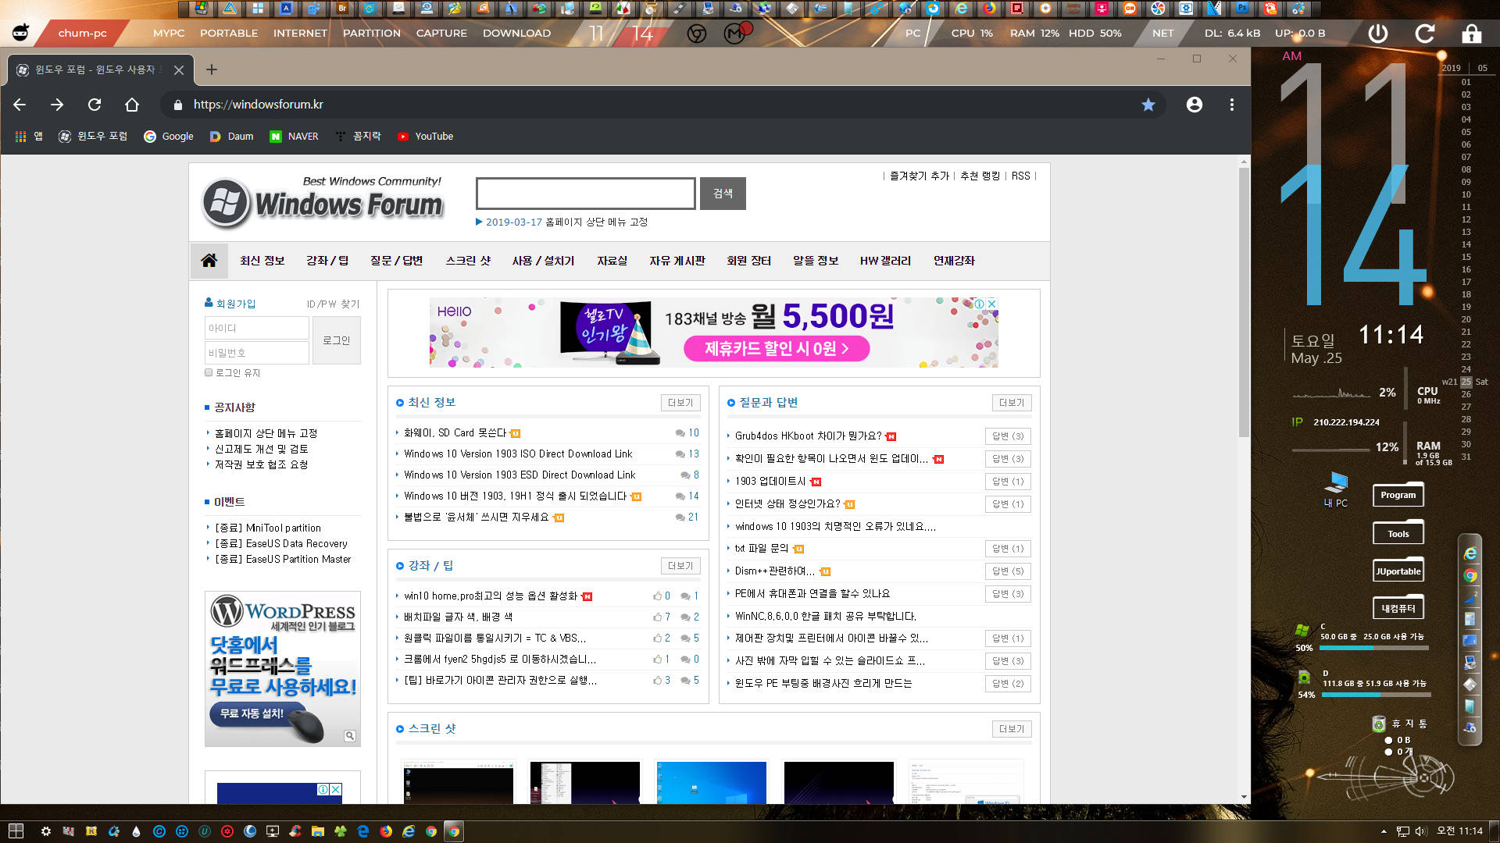This screenshot has height=843, width=1500.
Task: Open the 스크린 샷 menu
Action: tap(468, 261)
